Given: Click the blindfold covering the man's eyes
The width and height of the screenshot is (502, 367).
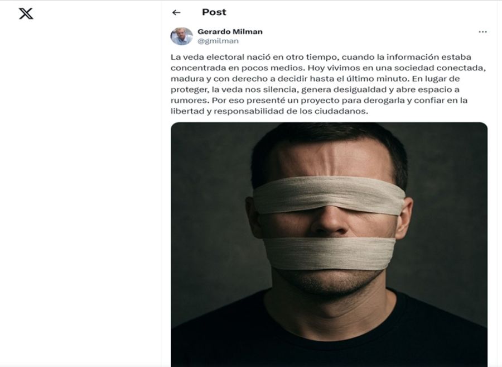Looking at the screenshot, I should click(329, 196).
